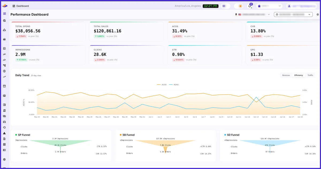Click the 7.8K Clicks label in SB Funnel
The width and height of the screenshot is (321, 169).
(165, 145)
